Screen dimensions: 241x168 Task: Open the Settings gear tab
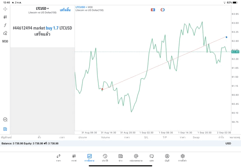point(183,157)
